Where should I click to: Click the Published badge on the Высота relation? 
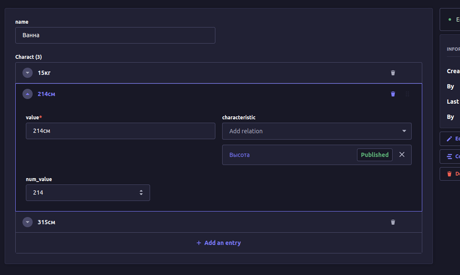pos(375,154)
